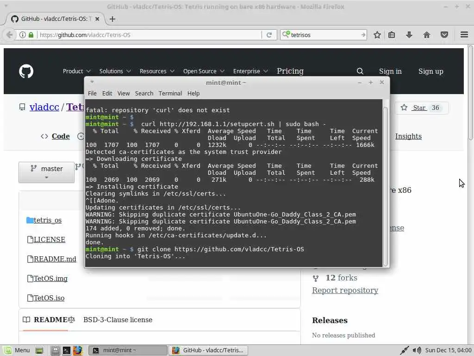Launch Firefox from taskbar launcher icon

[x=77, y=350]
